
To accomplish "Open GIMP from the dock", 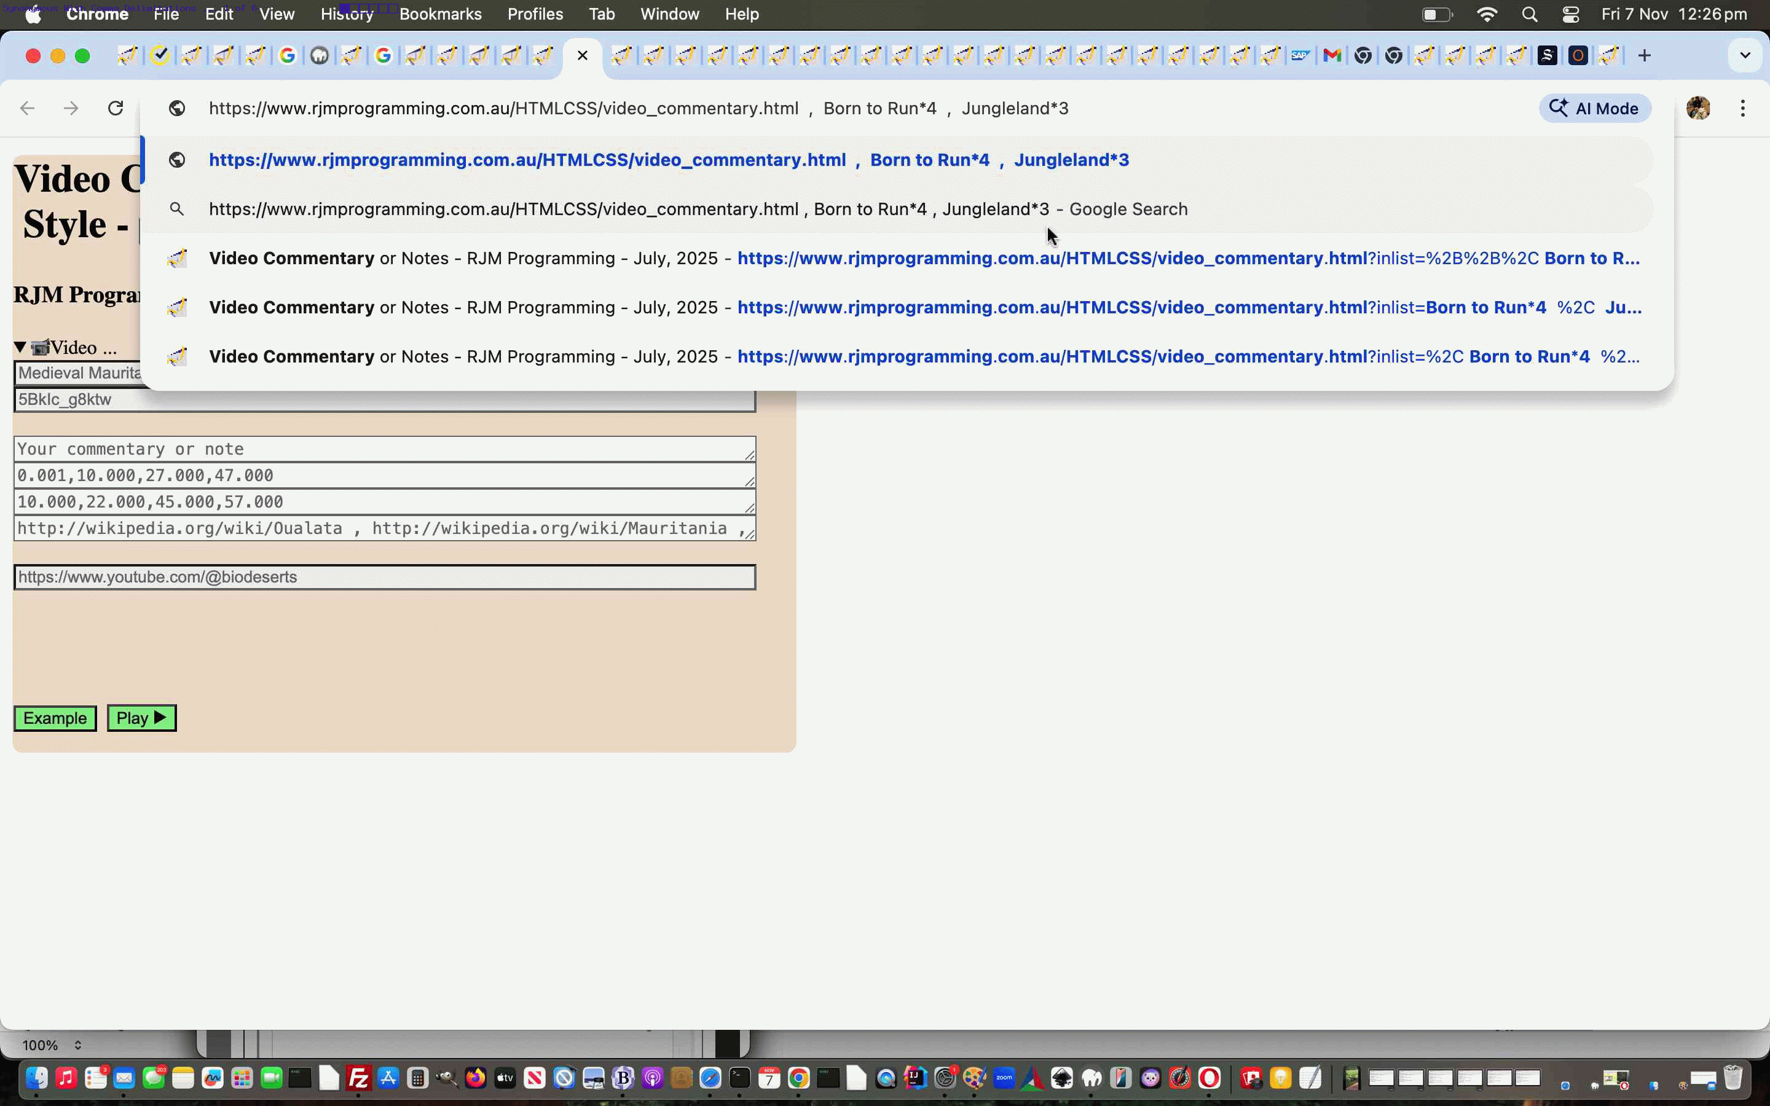I will 1151,1078.
